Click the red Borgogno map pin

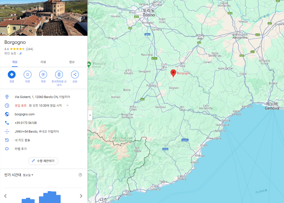(x=173, y=73)
